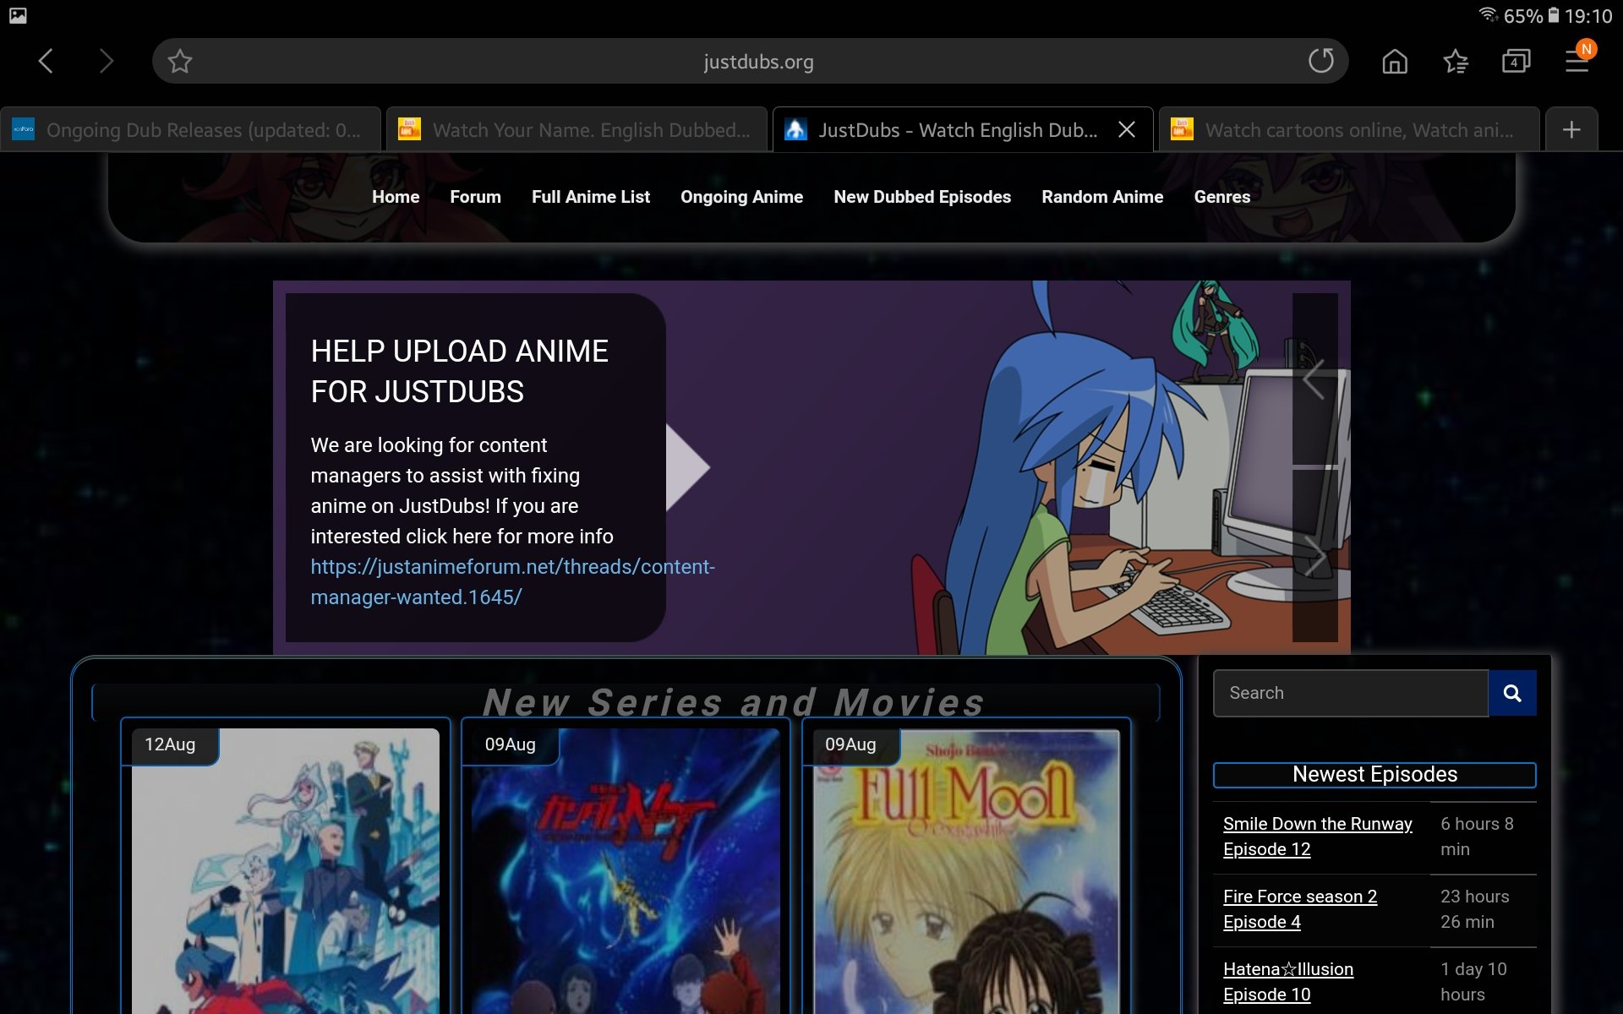Open the 09Aug Gundam movie poster

(626, 870)
